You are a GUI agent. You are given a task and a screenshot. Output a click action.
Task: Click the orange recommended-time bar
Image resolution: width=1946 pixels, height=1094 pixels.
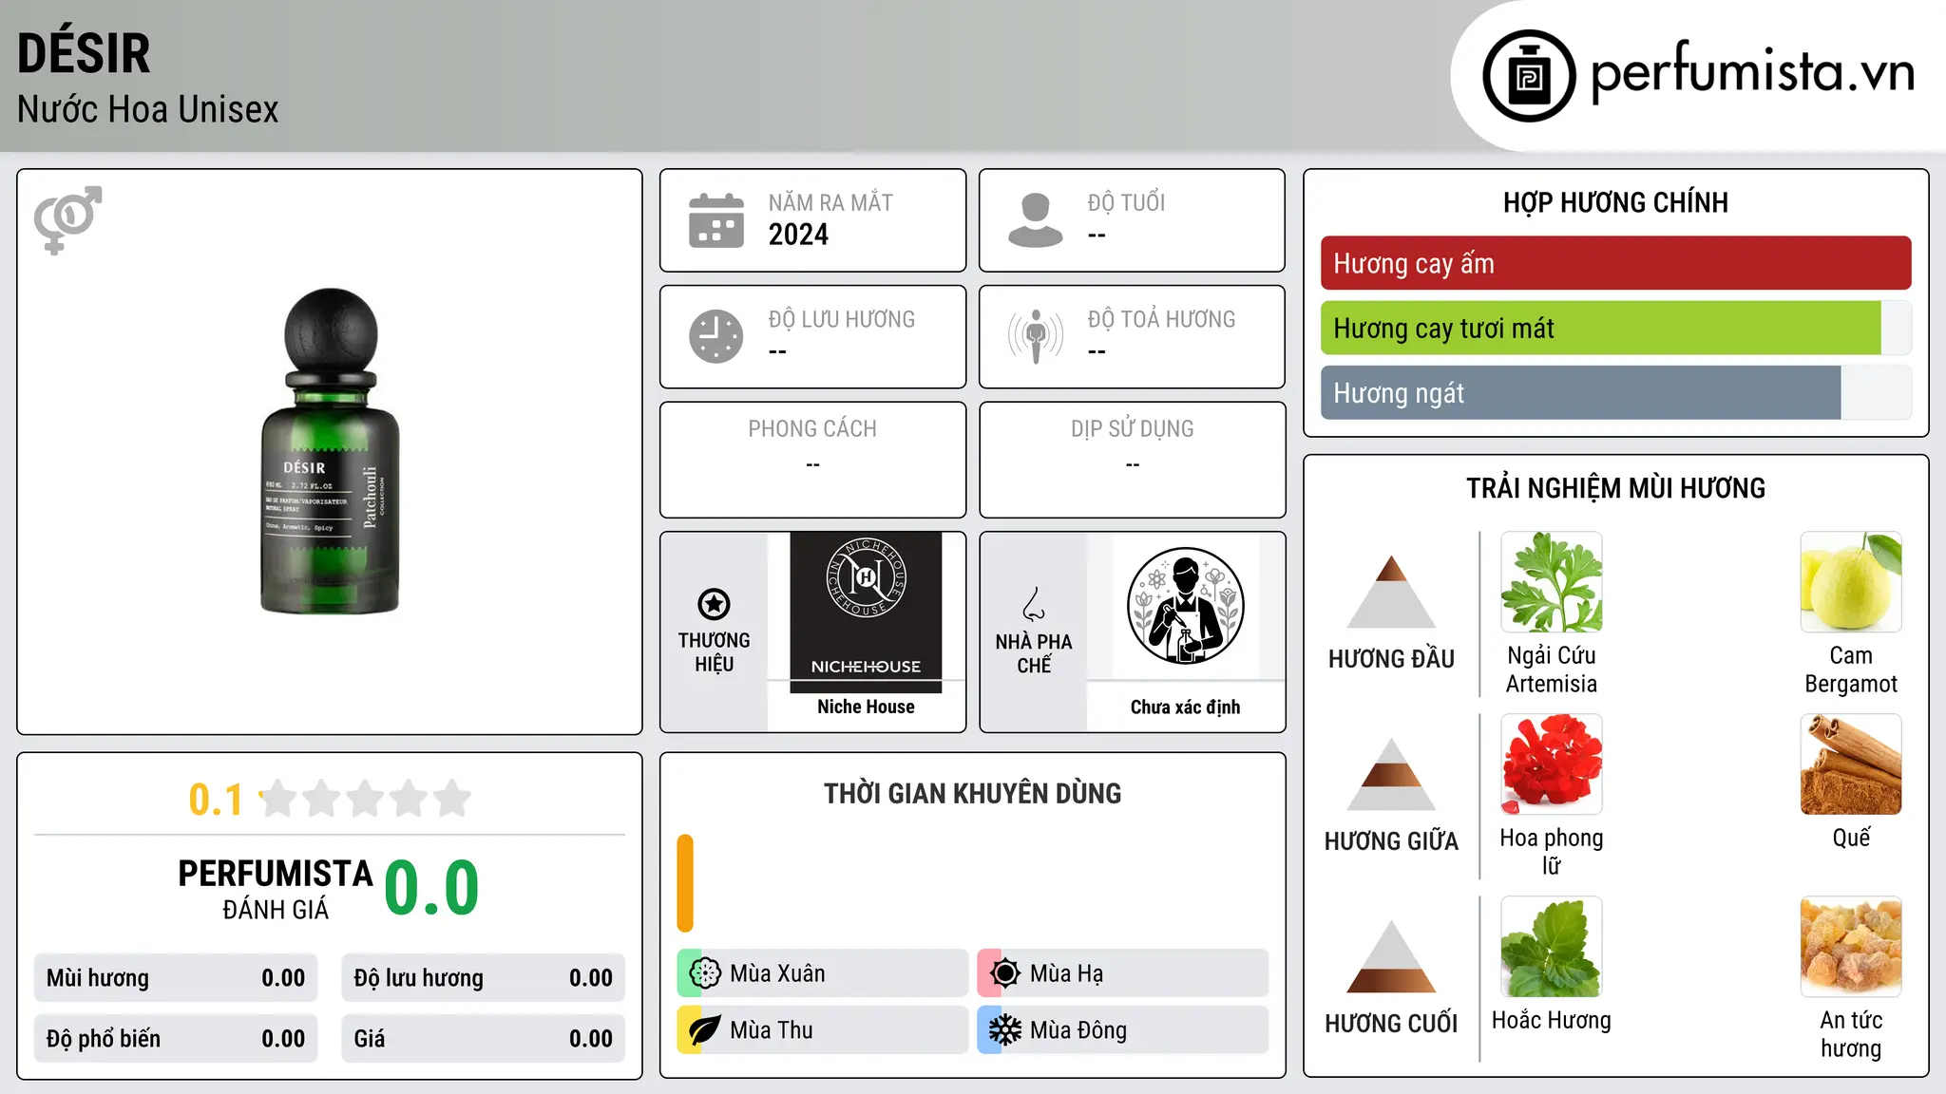click(685, 883)
